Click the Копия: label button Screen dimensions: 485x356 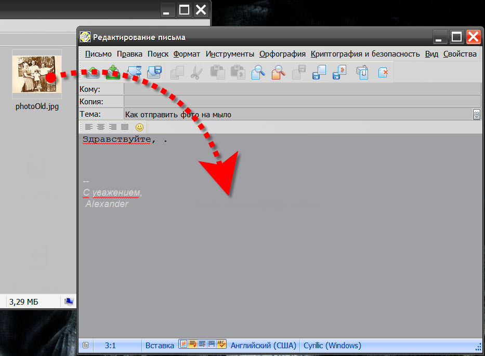[101, 102]
